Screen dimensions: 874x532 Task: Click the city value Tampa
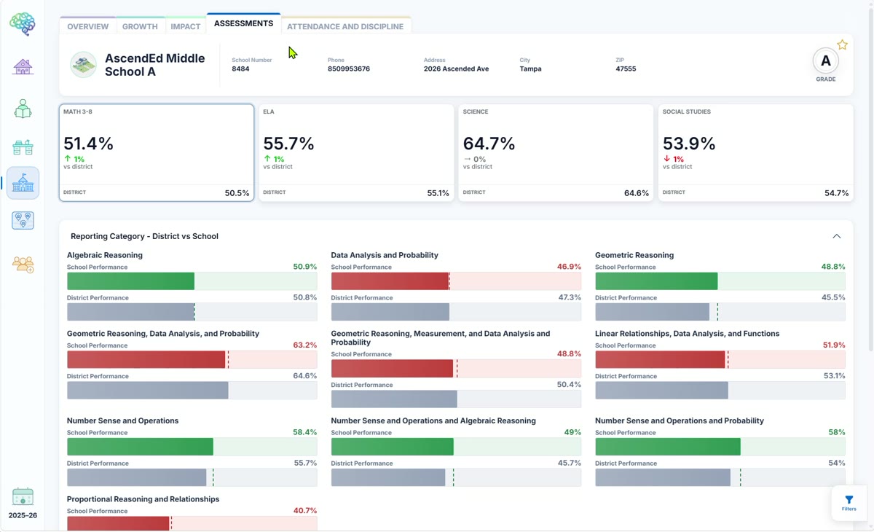[x=530, y=69]
